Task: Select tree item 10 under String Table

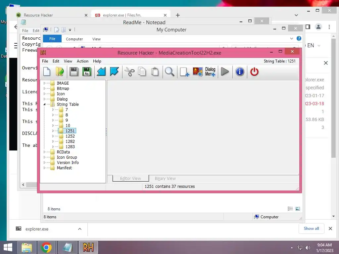Action: 68,125
